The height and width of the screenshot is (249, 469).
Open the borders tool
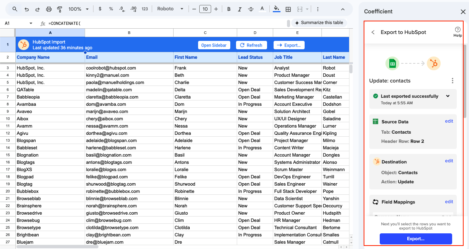pyautogui.click(x=288, y=9)
